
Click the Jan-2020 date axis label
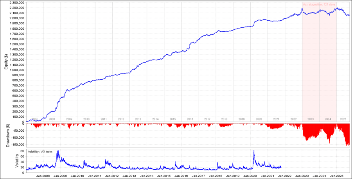(x=250, y=176)
